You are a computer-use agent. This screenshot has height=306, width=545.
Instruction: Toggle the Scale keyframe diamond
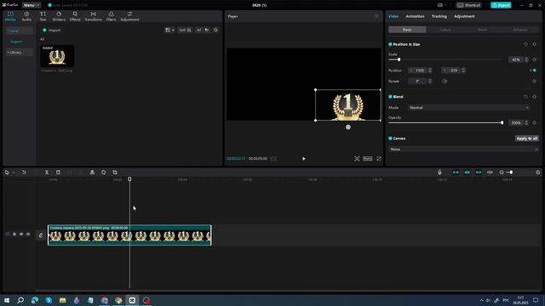click(x=535, y=59)
